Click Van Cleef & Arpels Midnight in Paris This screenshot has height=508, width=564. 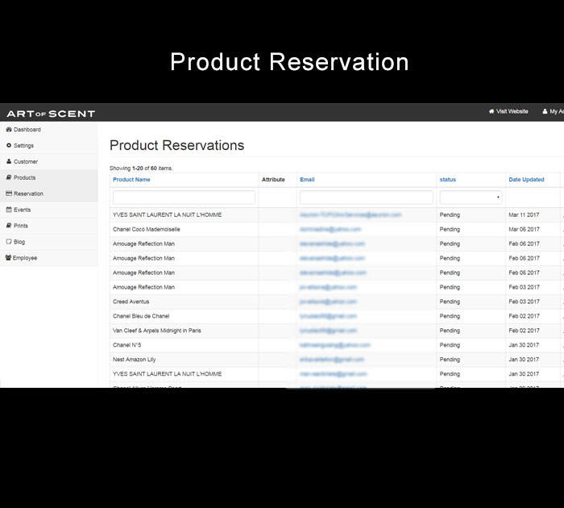[x=157, y=330]
